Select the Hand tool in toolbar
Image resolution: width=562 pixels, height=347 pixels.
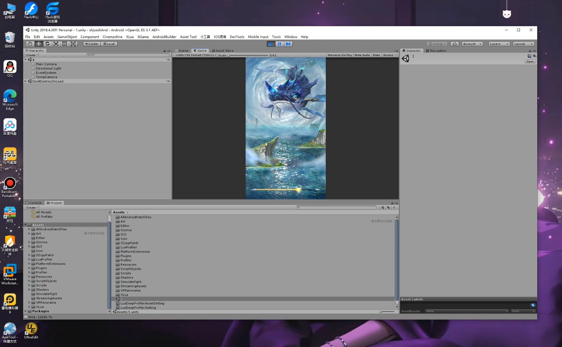click(30, 44)
